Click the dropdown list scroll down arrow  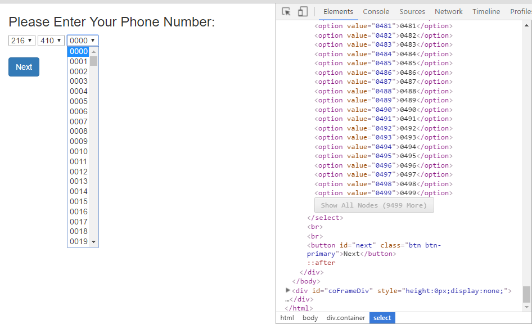(94, 242)
